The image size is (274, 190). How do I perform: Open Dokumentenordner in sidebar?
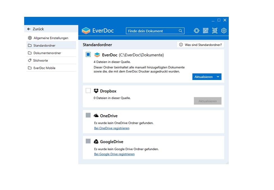51,53
